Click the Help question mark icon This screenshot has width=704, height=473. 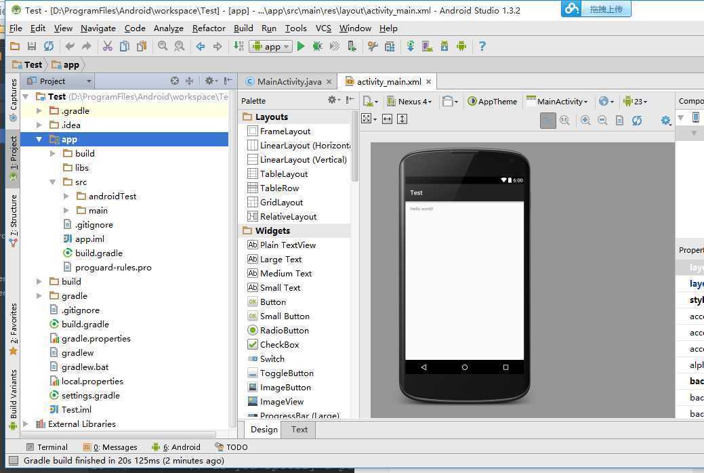point(482,46)
